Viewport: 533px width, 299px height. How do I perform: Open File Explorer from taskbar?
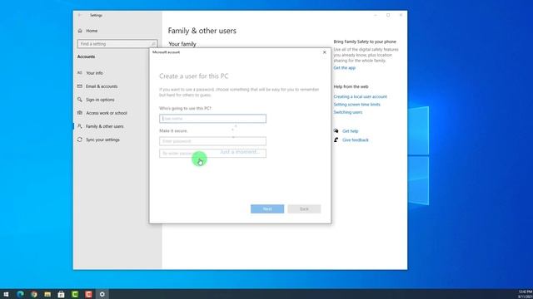47,294
